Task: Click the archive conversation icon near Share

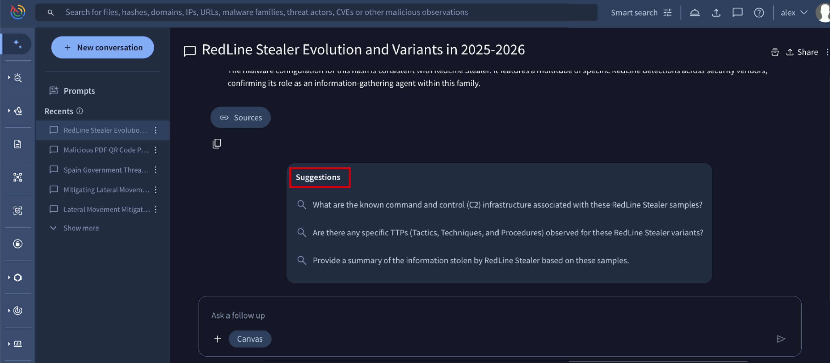Action: 775,52
